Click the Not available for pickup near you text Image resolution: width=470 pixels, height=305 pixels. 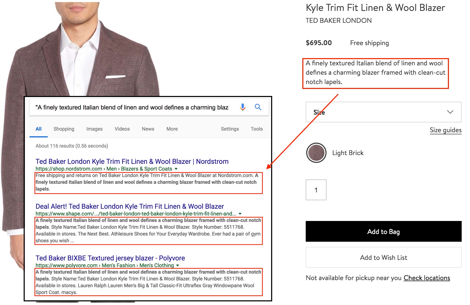coord(354,278)
